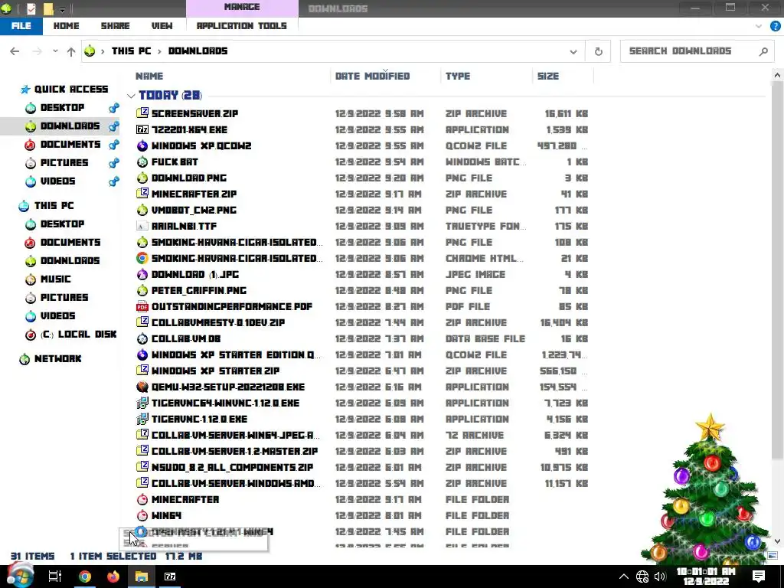
Task: Select NSudo_8.2_All_Components.zip file name
Action: [233, 467]
